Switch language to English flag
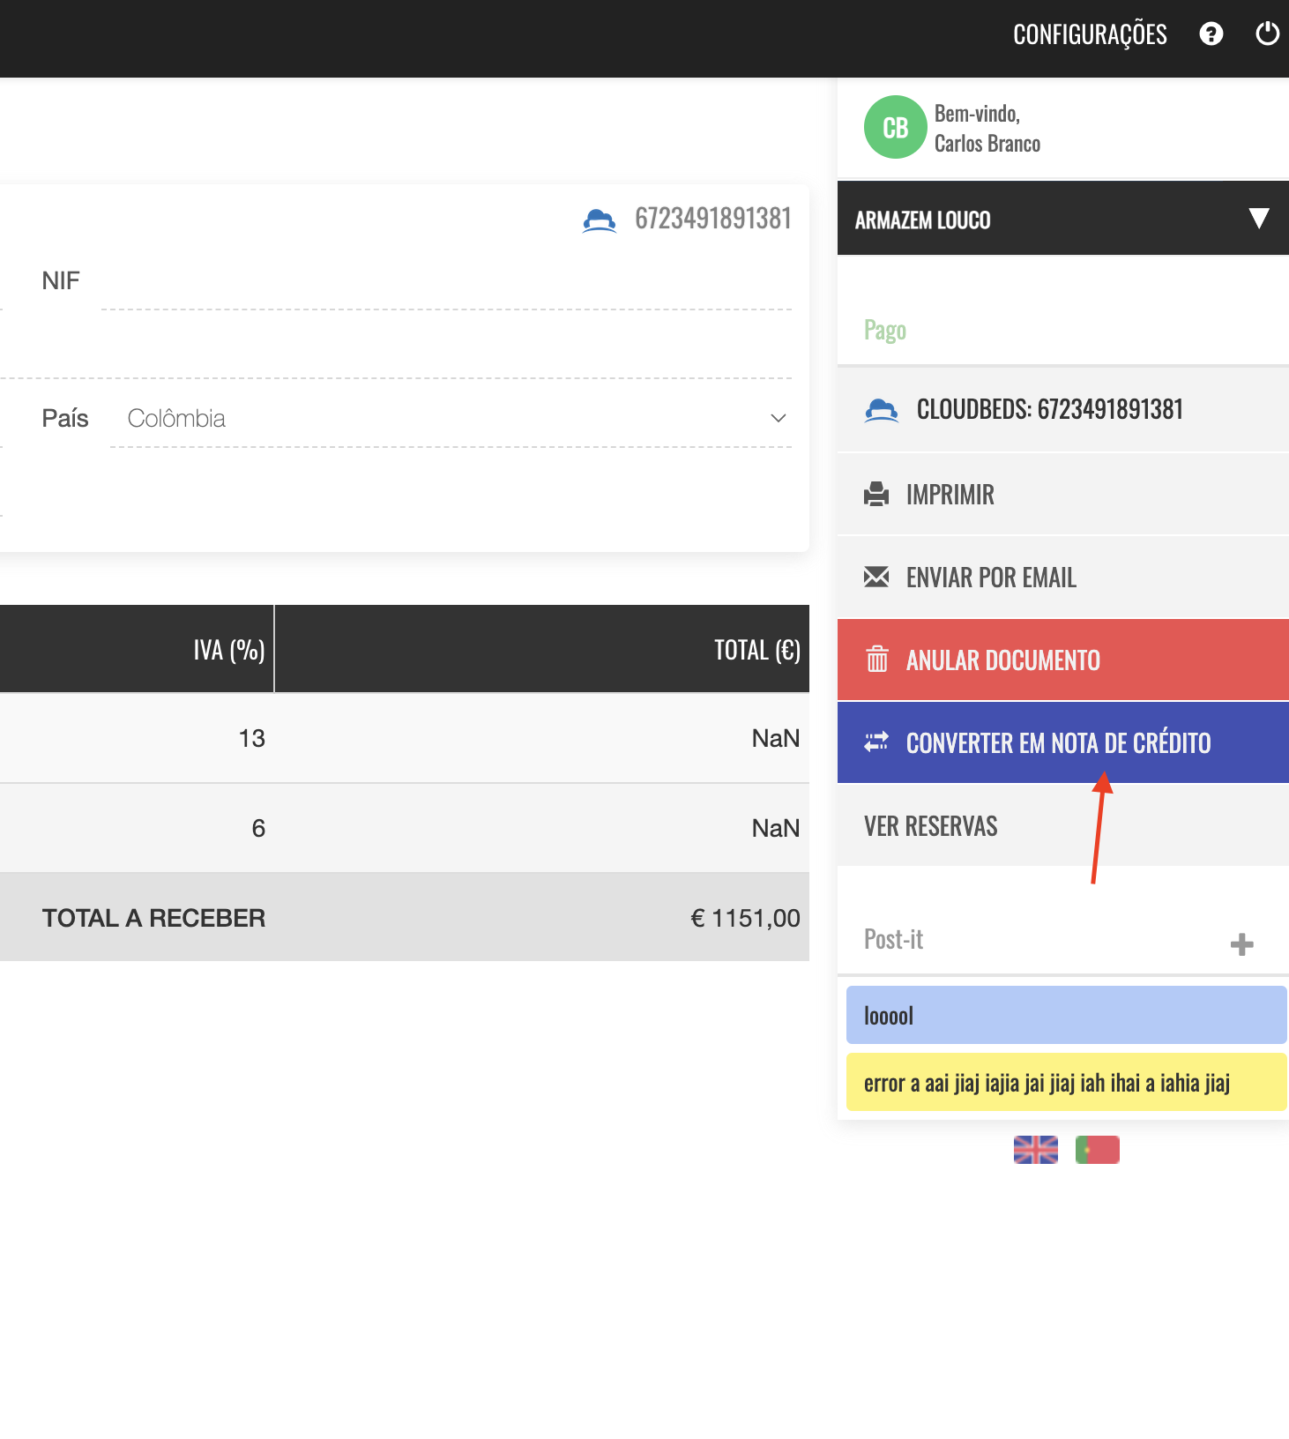This screenshot has width=1289, height=1439. [x=1035, y=1150]
